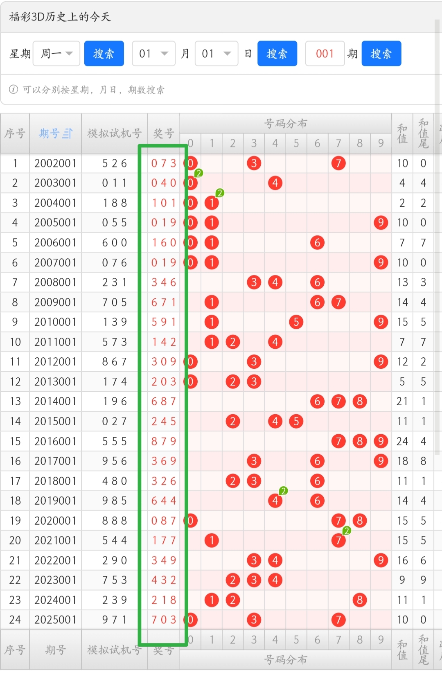442x677 pixels.
Task: Select period 2007001 cell
Action: 56,262
